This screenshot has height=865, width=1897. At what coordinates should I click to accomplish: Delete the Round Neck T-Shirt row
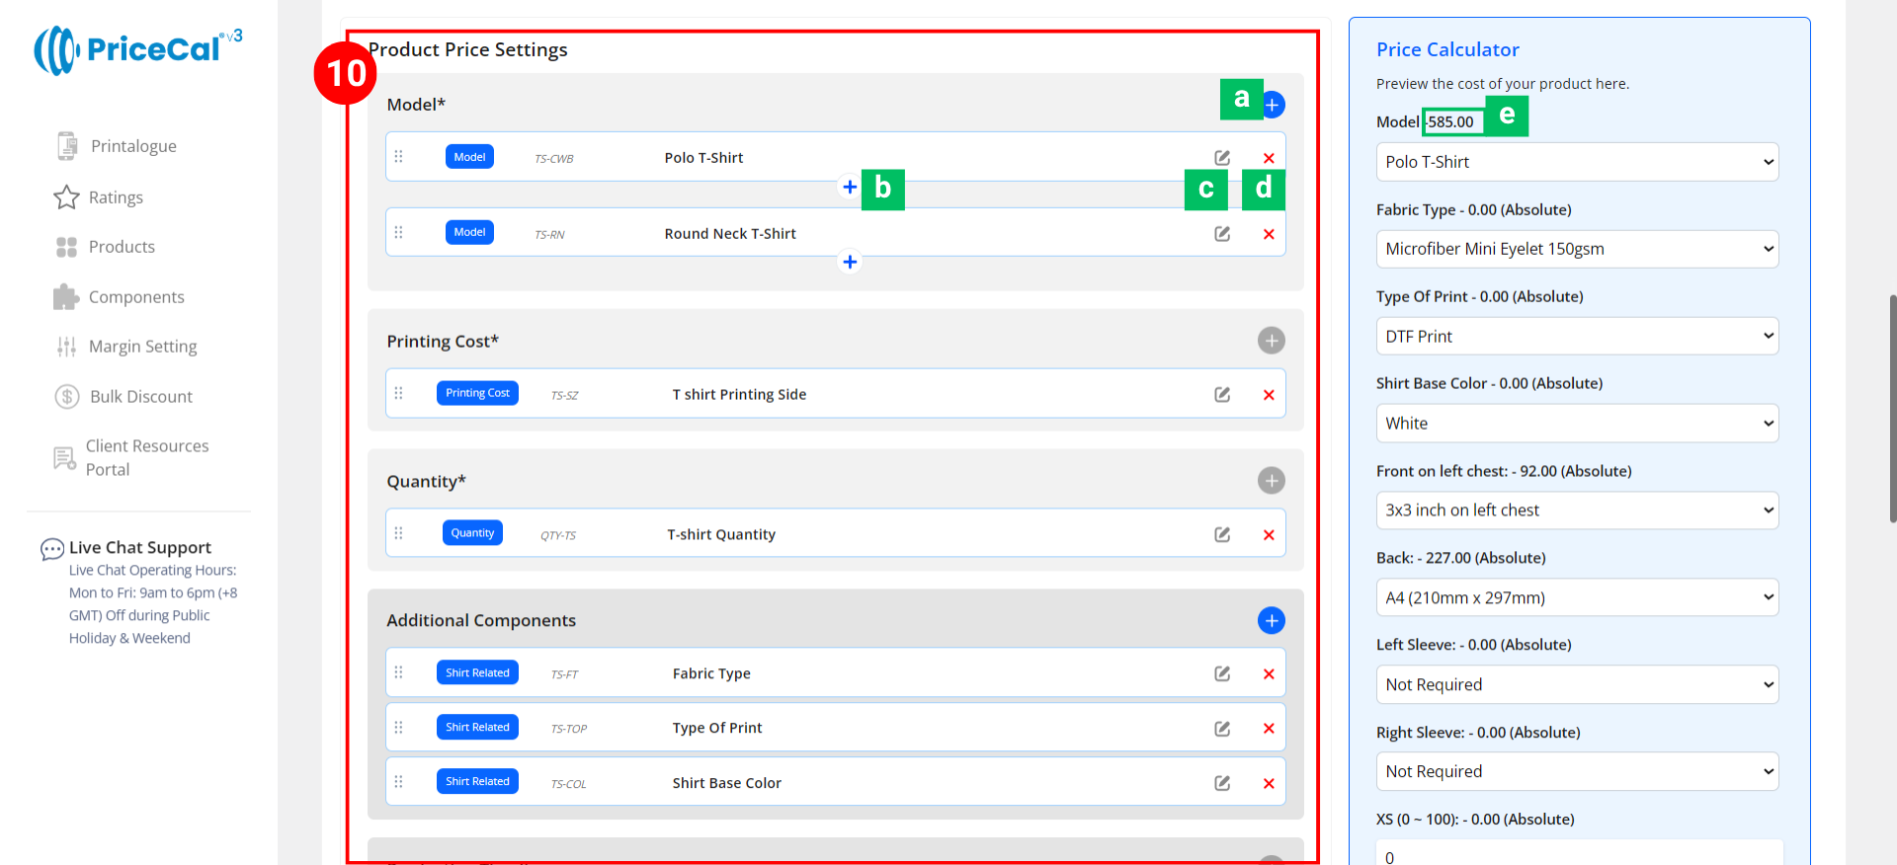point(1269,234)
